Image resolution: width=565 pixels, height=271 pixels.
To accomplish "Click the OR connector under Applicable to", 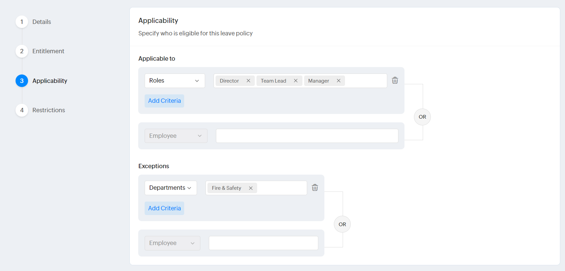I will point(422,117).
